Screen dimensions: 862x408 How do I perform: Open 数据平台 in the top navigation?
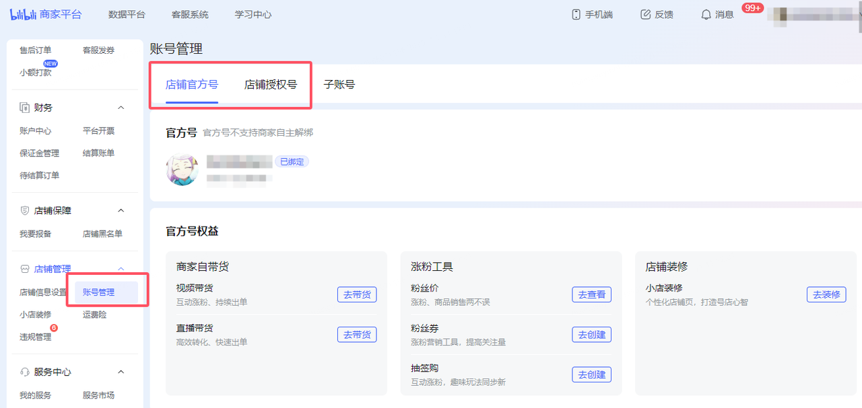tap(126, 13)
